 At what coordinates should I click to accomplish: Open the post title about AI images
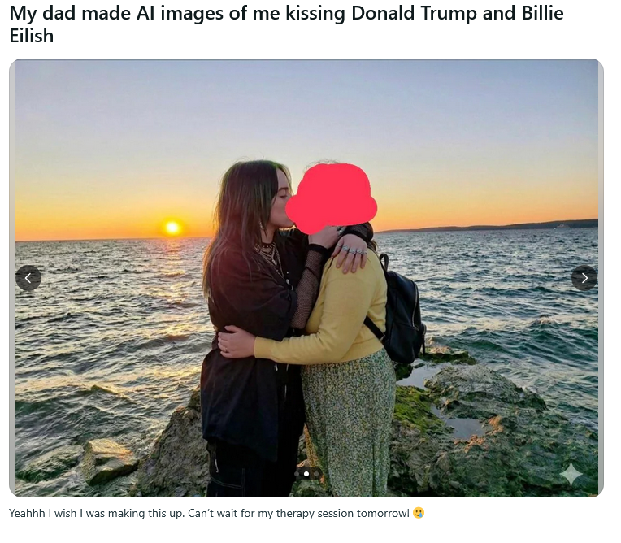pos(286,24)
